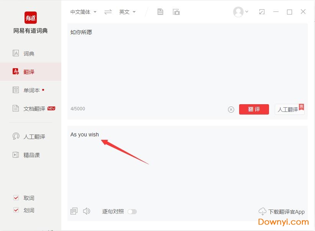The image size is (315, 231).
Task: Clear the input text with X icon
Action: (x=231, y=110)
